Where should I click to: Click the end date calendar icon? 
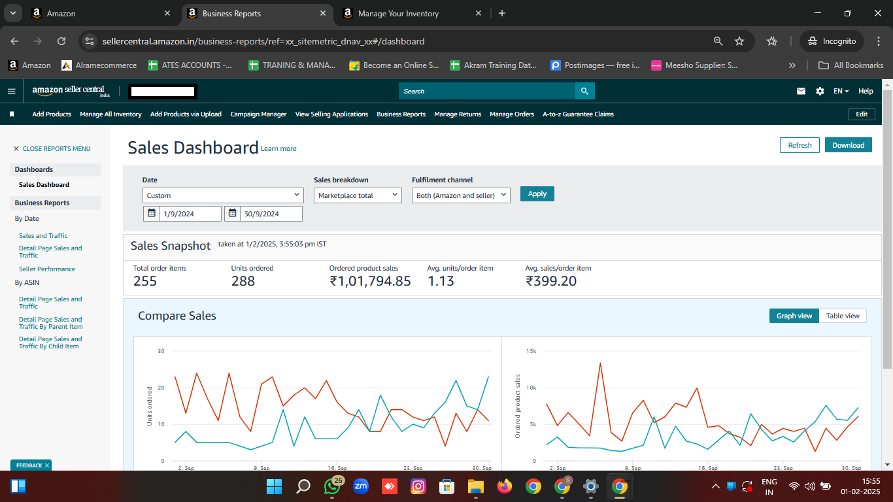coord(232,214)
